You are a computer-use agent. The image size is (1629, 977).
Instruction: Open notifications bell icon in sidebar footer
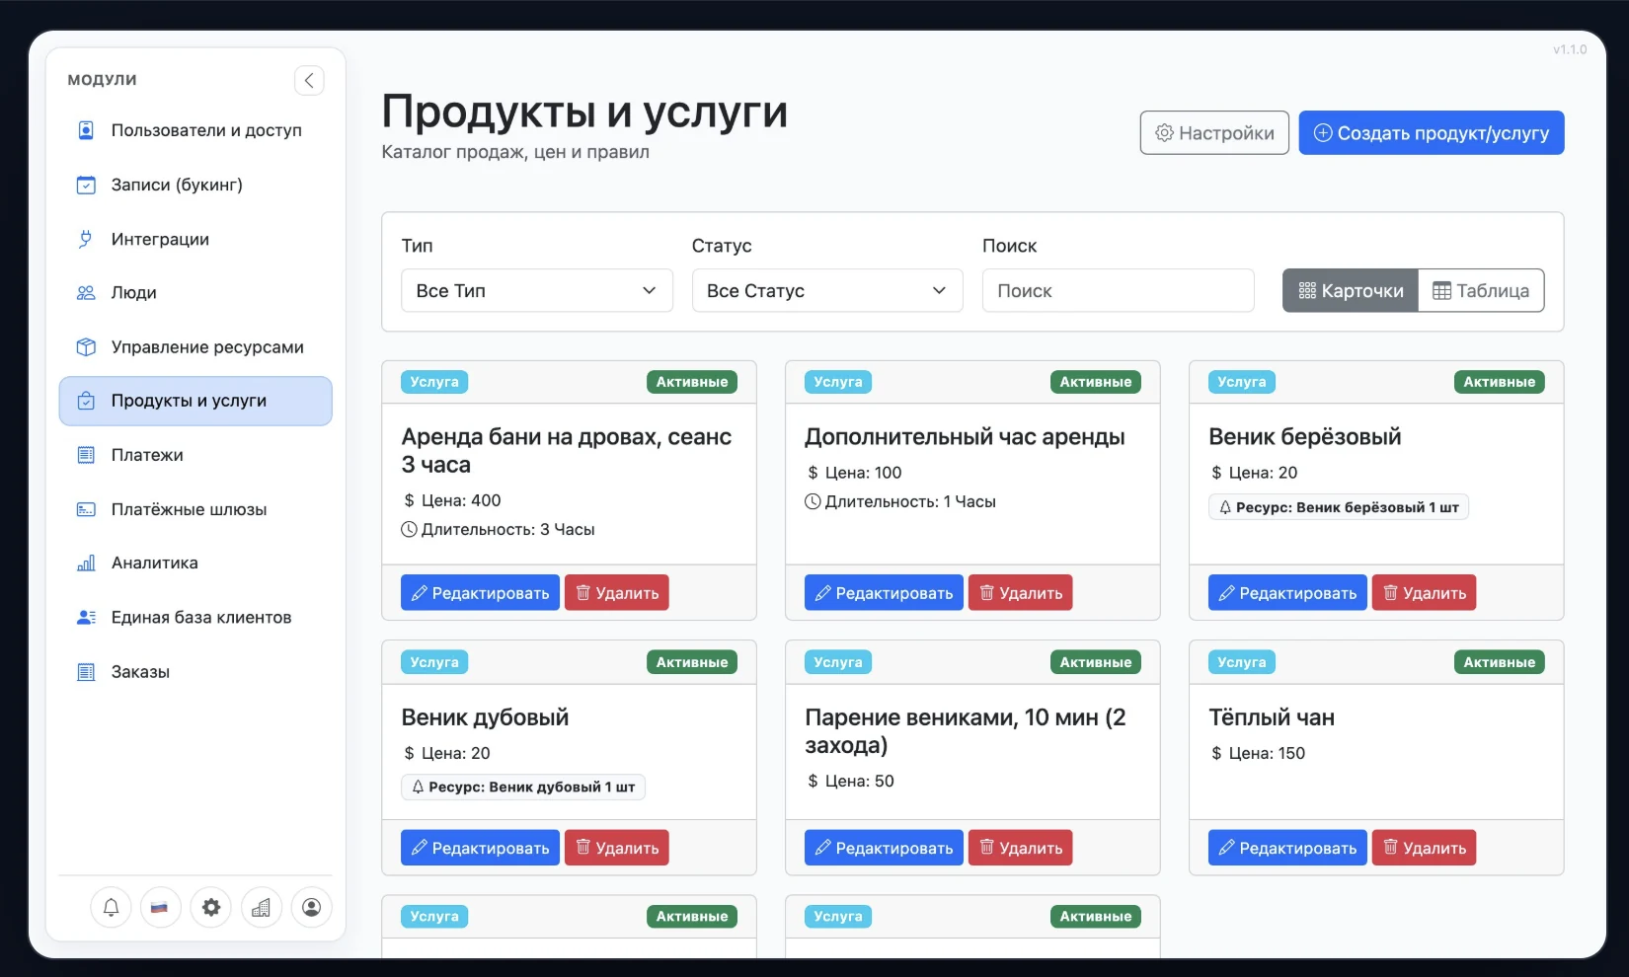click(112, 907)
